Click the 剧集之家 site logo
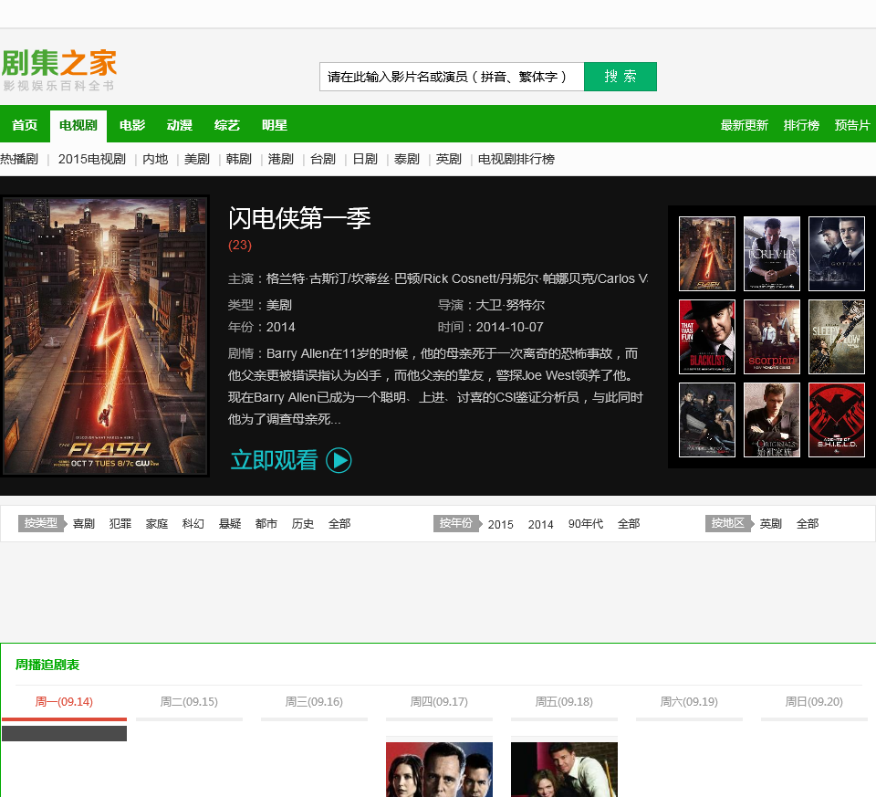The image size is (876, 797). (58, 69)
